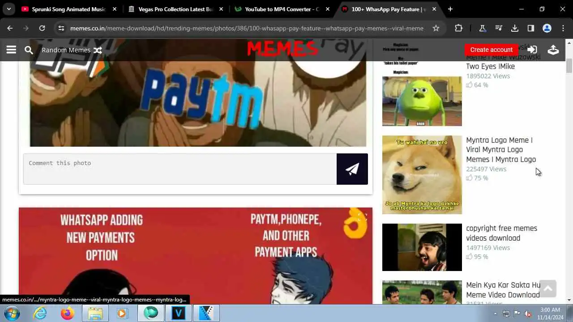Open Myntra Logo Meme title link
This screenshot has width=573, height=322.
(x=501, y=150)
